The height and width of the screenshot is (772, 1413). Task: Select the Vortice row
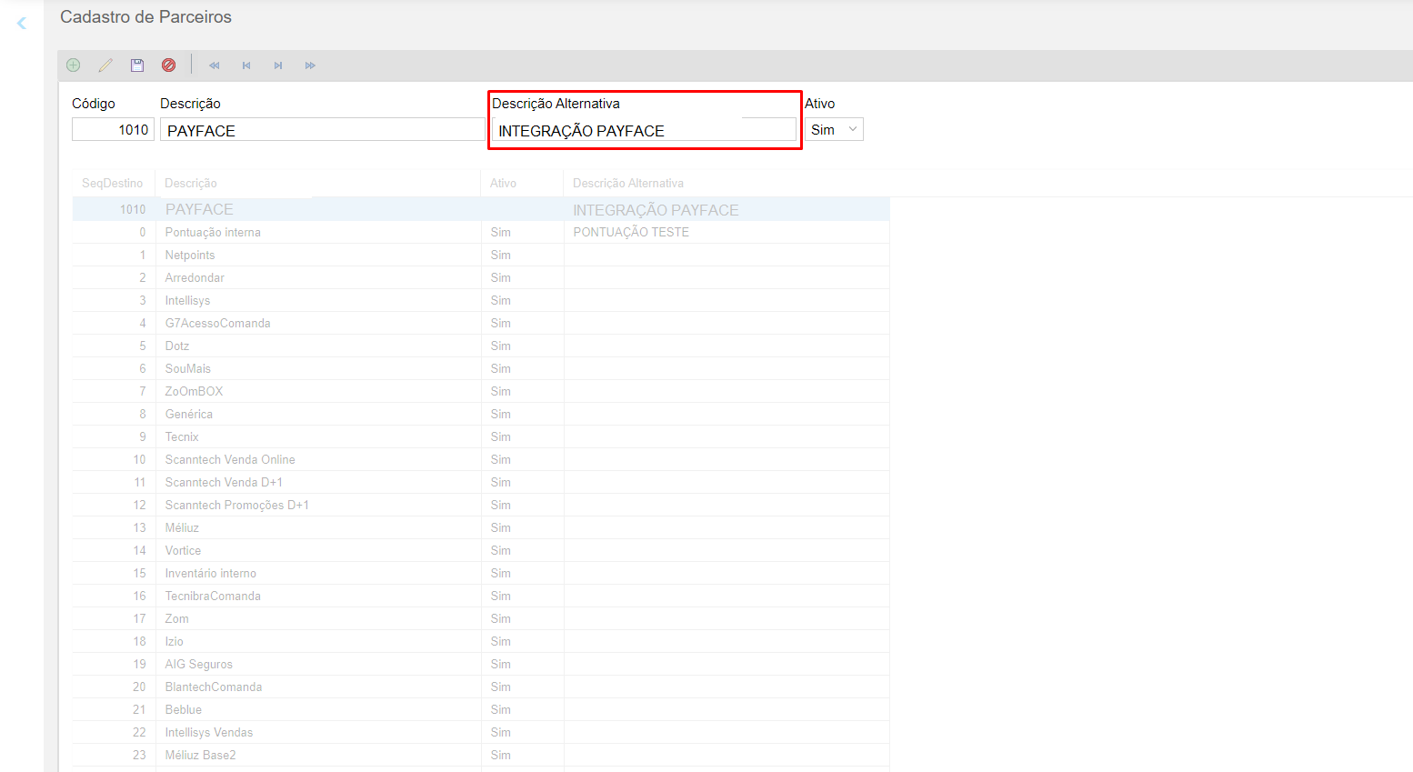tap(481, 550)
